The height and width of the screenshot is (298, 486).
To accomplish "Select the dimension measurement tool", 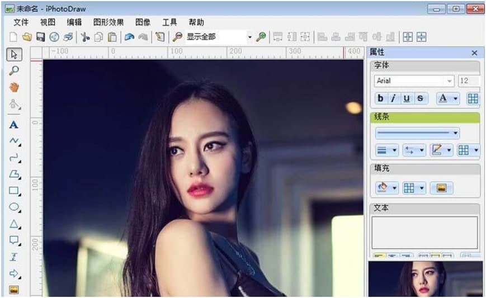I will [x=13, y=257].
